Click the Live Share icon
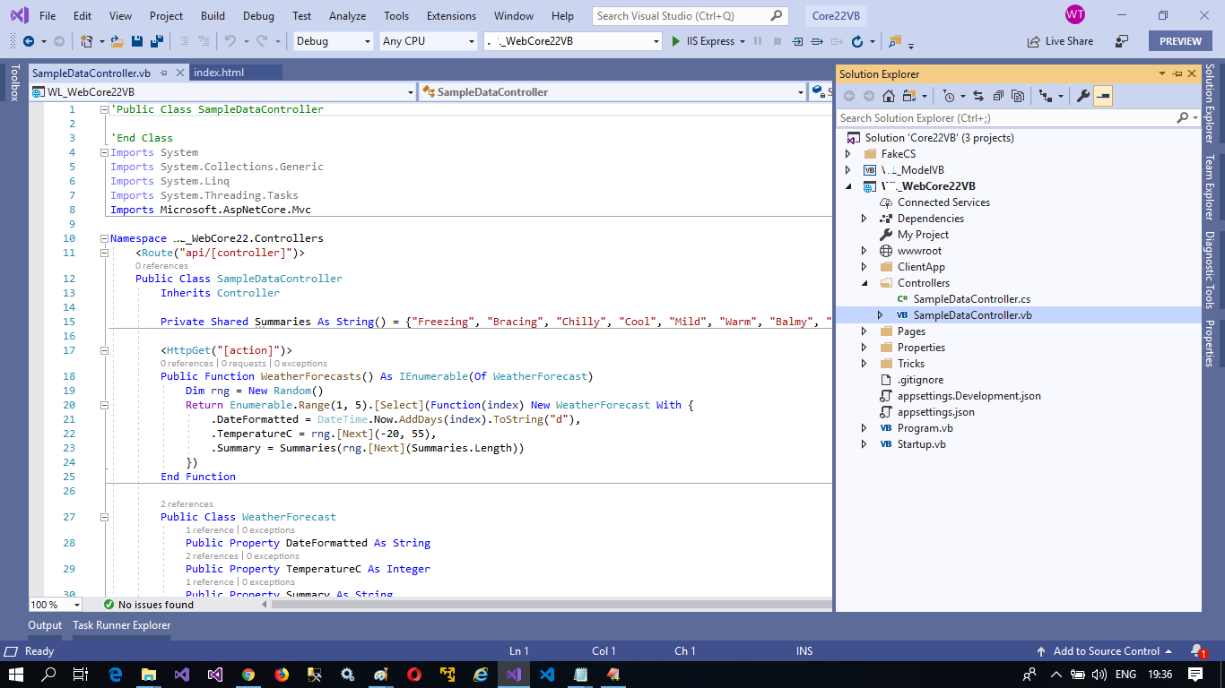Viewport: 1225px width, 688px height. pyautogui.click(x=1033, y=41)
